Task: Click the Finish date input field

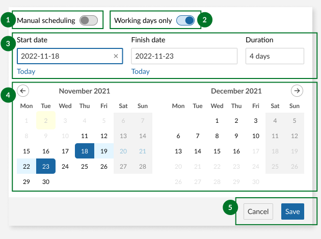Action: click(183, 56)
